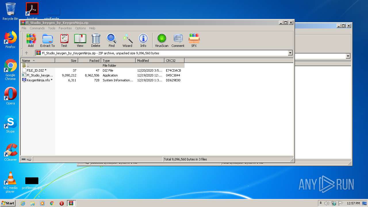This screenshot has width=368, height=207.
Task: Select the parent folder '..' row
Action: coord(103,66)
